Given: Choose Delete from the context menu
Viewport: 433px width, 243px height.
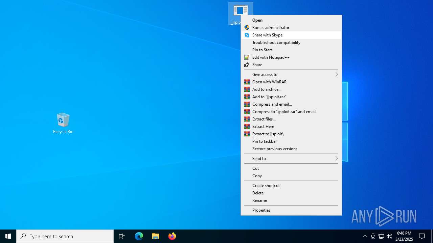Looking at the screenshot, I should click(x=291, y=193).
